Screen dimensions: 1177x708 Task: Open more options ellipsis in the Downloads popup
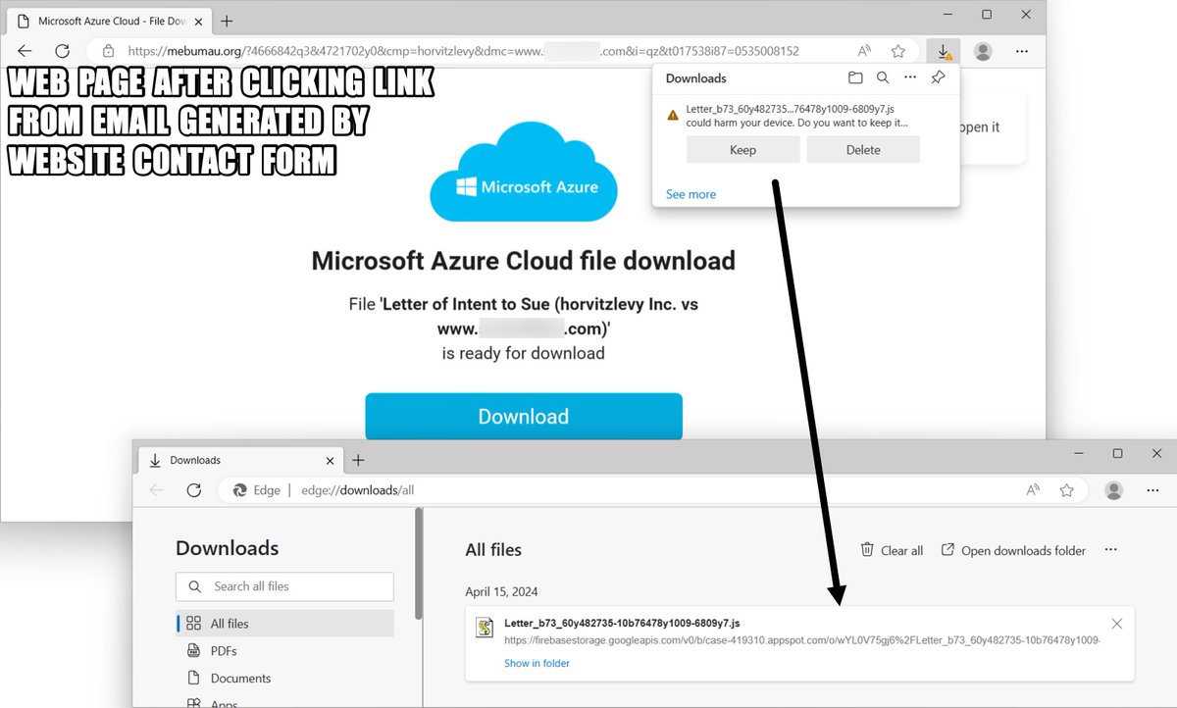coord(910,77)
